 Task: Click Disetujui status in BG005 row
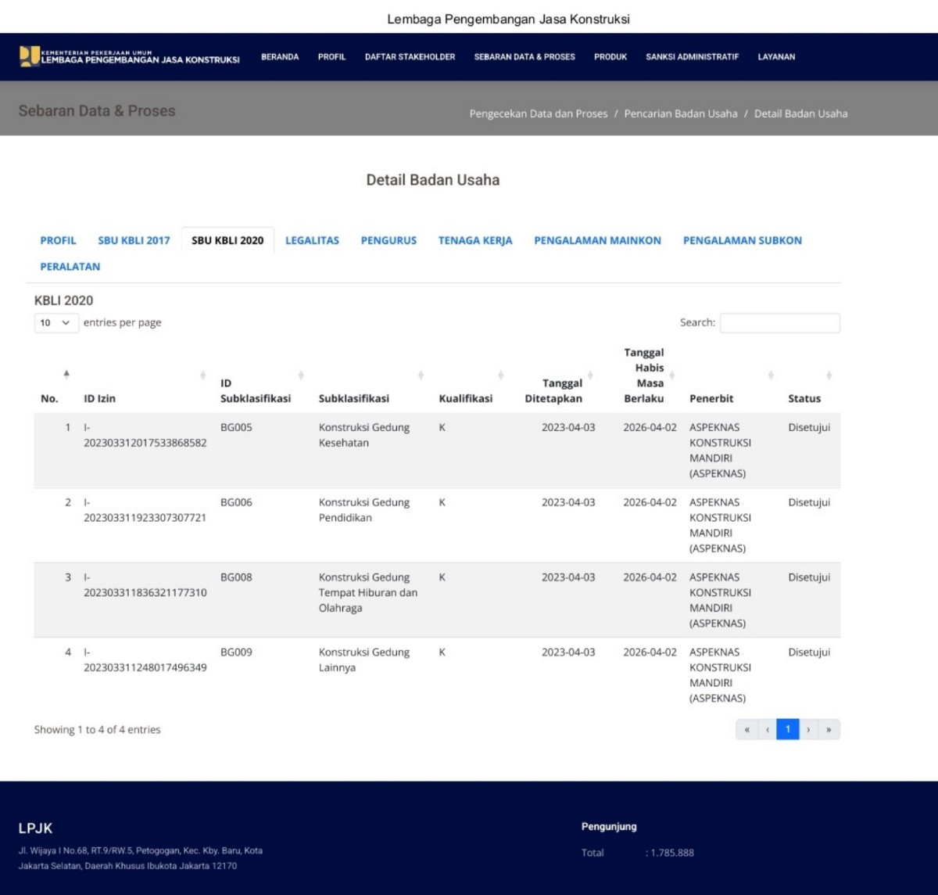(809, 427)
